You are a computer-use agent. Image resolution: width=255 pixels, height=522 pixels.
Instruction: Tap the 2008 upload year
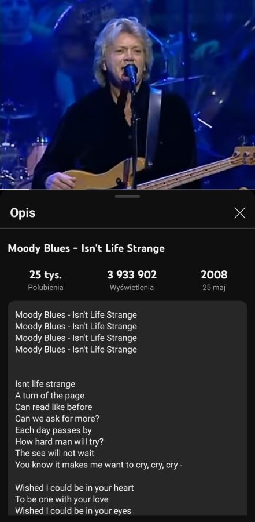tap(214, 275)
